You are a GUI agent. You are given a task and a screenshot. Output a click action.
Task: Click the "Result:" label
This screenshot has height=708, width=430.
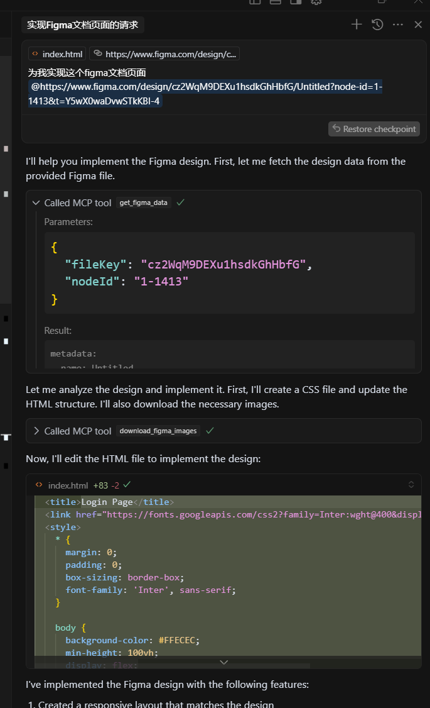pos(58,331)
